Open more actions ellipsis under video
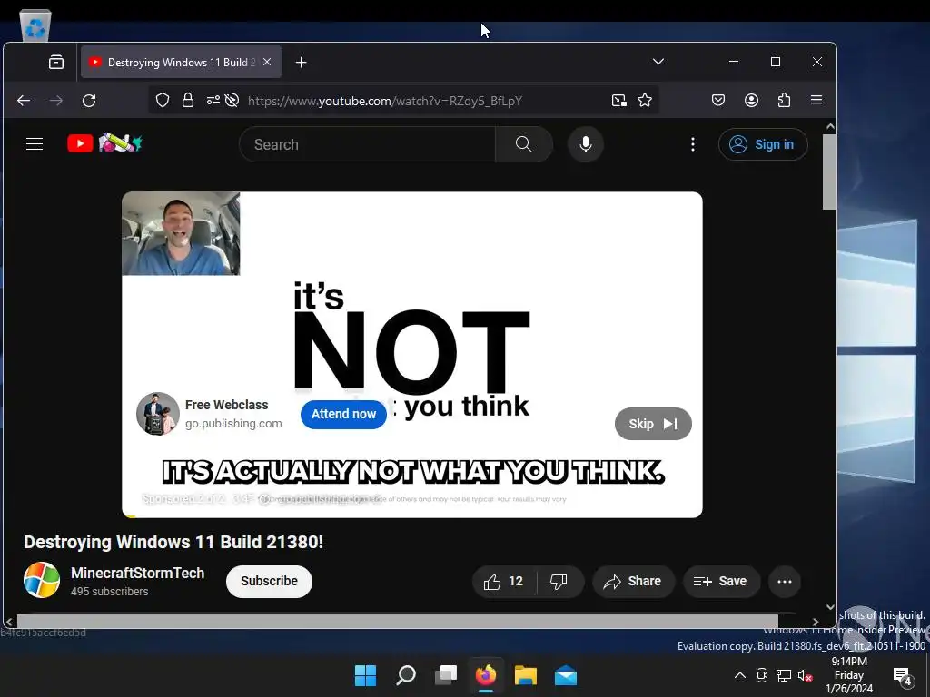 [x=785, y=582]
